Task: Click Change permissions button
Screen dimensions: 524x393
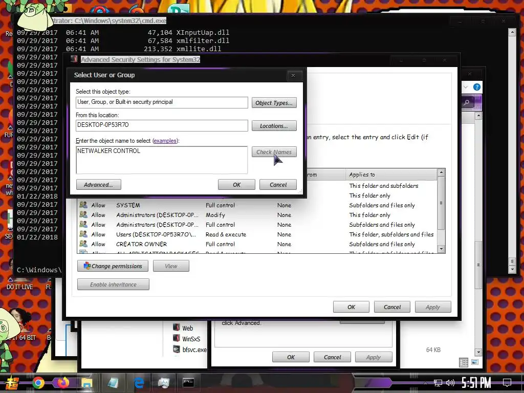Action: coord(113,266)
